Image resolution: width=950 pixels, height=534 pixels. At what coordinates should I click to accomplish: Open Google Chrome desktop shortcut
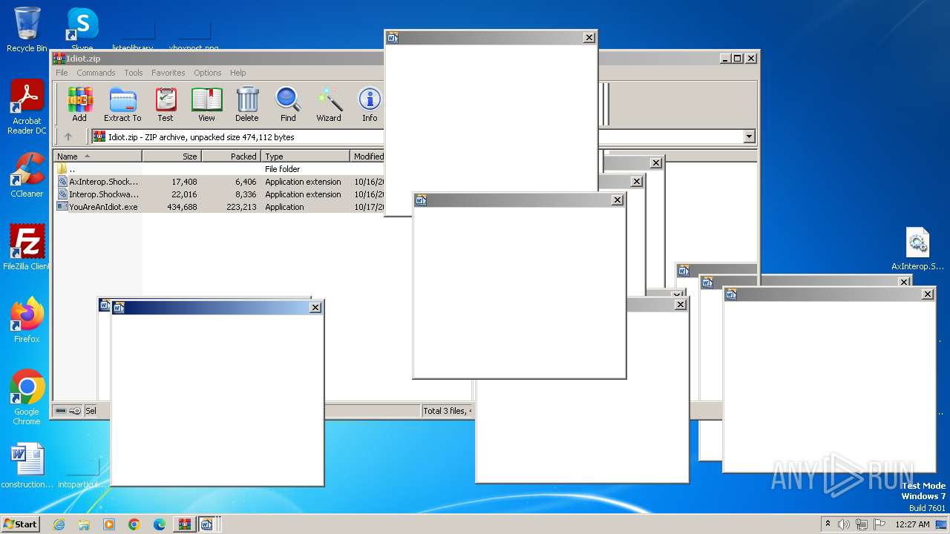tap(27, 398)
